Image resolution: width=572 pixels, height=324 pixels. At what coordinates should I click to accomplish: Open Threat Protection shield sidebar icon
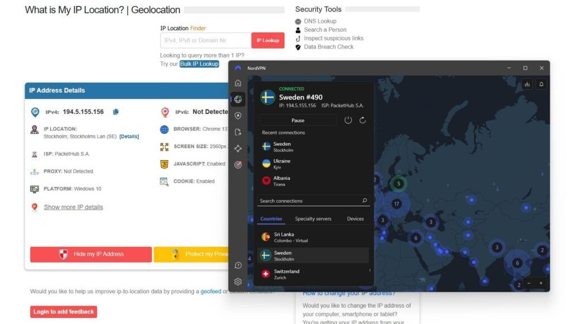(x=238, y=116)
